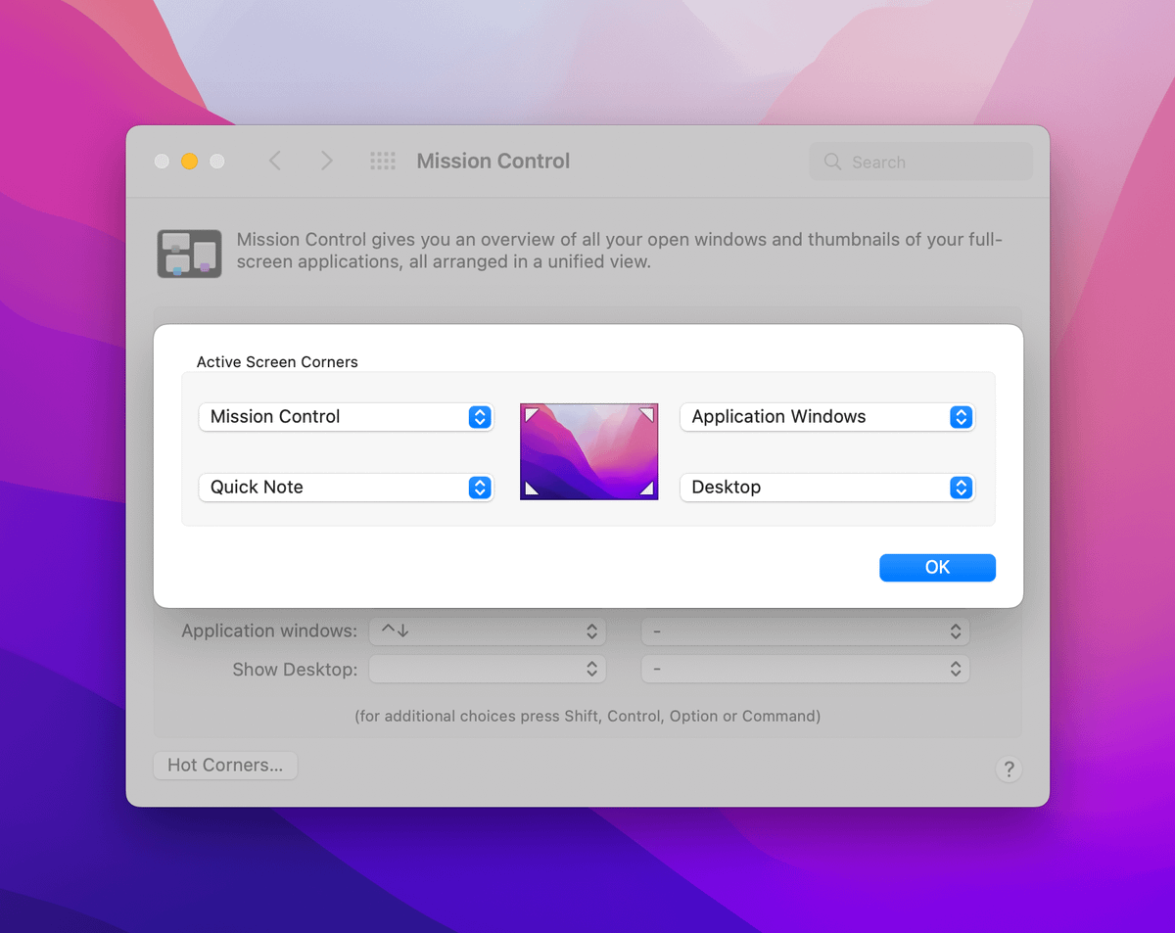The height and width of the screenshot is (933, 1175).
Task: Click bottom-right corner marker in preview
Action: coord(646,488)
